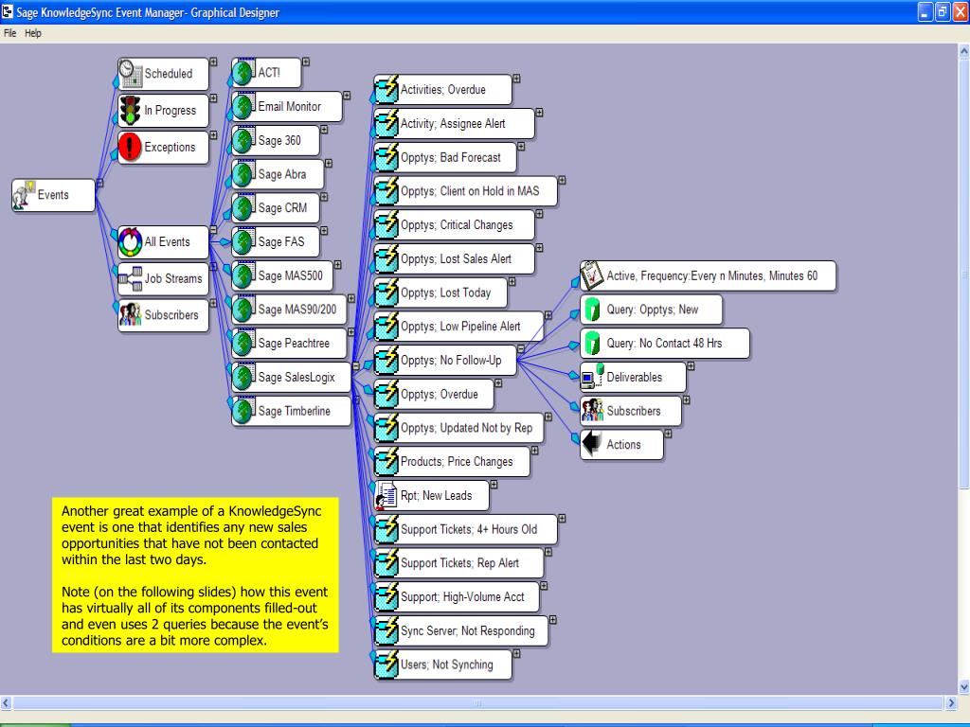970x727 pixels.
Task: Expand the Opptys; Client on Hold in MAS node
Action: [x=562, y=180]
